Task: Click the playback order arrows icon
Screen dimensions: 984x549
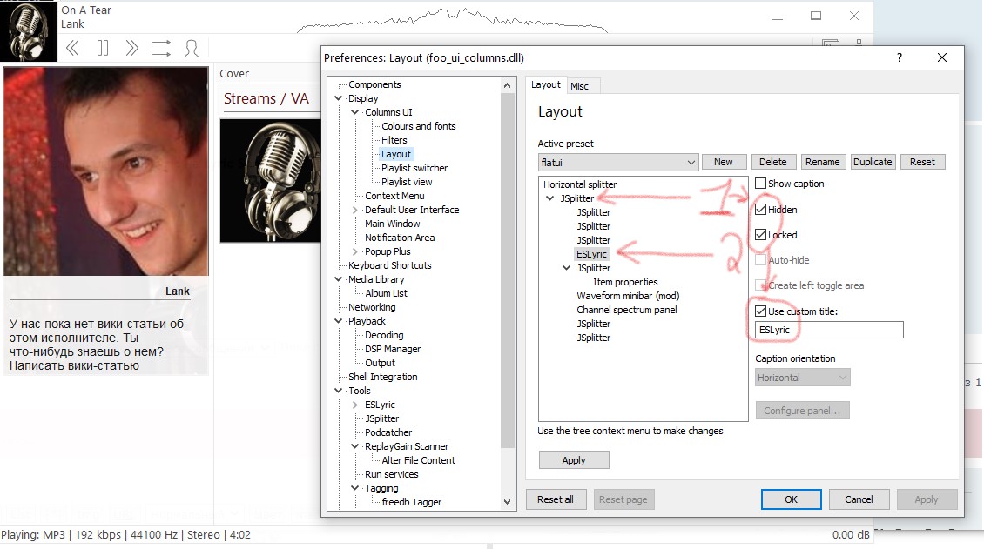Action: (161, 47)
